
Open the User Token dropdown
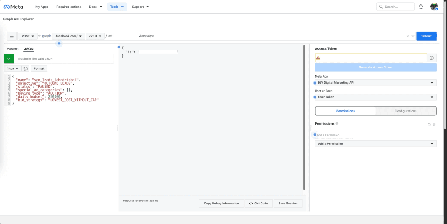(x=375, y=97)
